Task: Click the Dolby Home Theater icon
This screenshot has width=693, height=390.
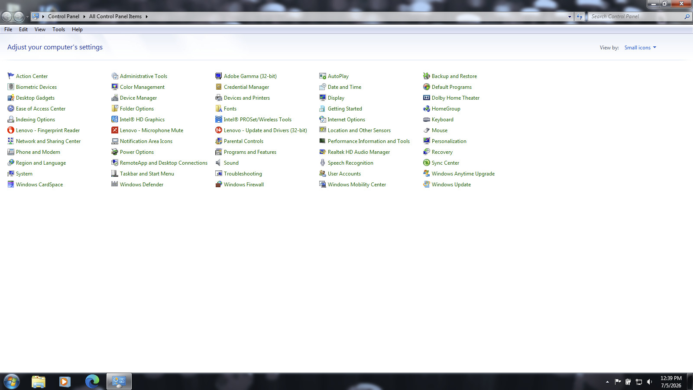Action: [x=427, y=97]
